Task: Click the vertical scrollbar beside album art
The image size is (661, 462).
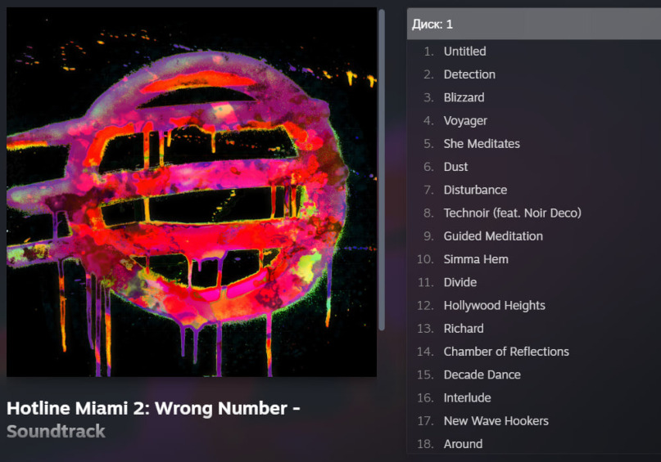Action: (x=382, y=170)
